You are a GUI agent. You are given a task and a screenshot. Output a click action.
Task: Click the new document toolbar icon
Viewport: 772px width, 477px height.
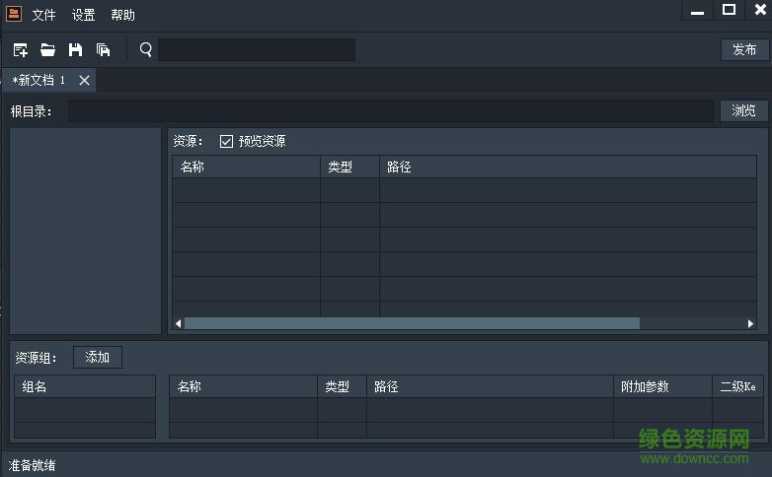pos(20,49)
